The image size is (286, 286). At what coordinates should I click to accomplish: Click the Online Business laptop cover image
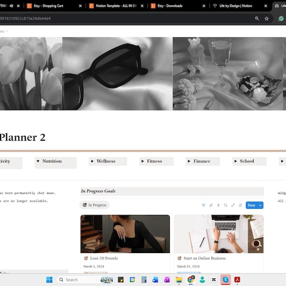219,234
